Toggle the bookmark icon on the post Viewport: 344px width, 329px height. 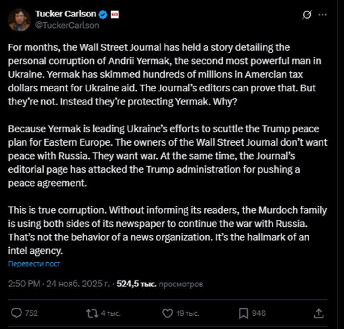click(243, 313)
